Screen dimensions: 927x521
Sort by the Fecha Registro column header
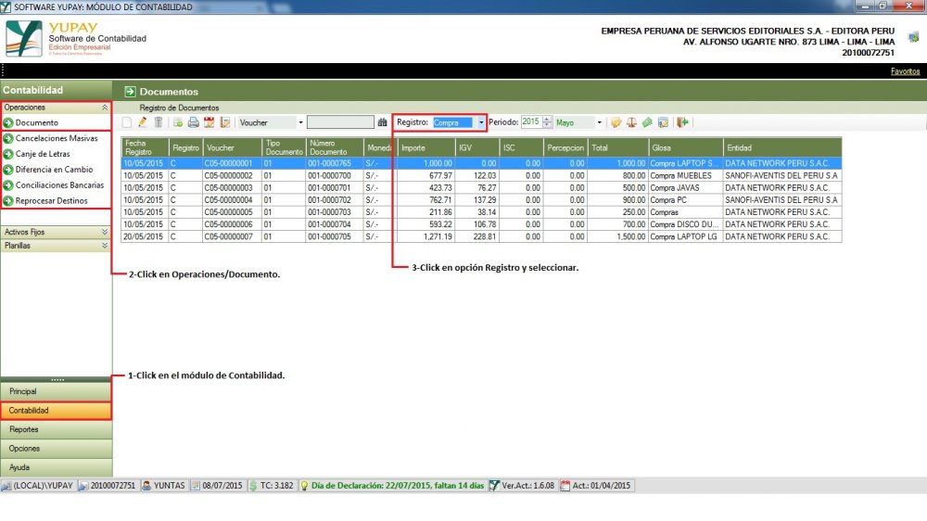tap(146, 147)
